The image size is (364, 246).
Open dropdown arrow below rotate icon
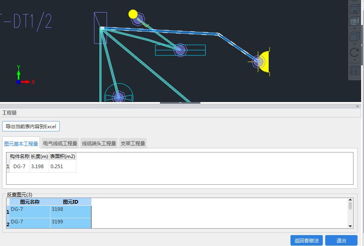coord(354,60)
